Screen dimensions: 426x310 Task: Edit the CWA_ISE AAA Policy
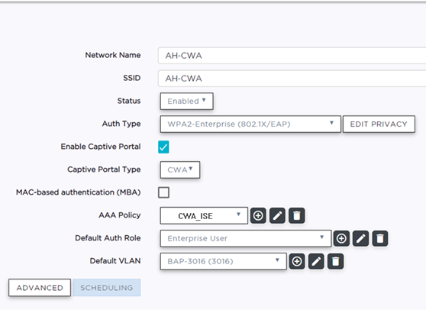[277, 216]
